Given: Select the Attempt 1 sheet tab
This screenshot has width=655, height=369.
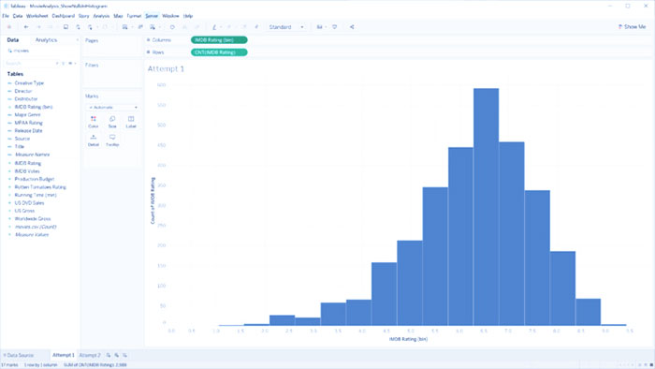Looking at the screenshot, I should tap(63, 355).
